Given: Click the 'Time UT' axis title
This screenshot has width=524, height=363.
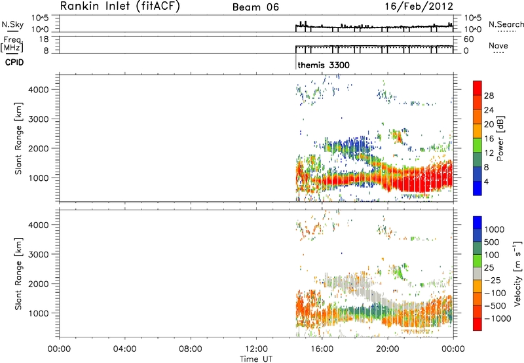Looking at the screenshot, I should pos(256,359).
